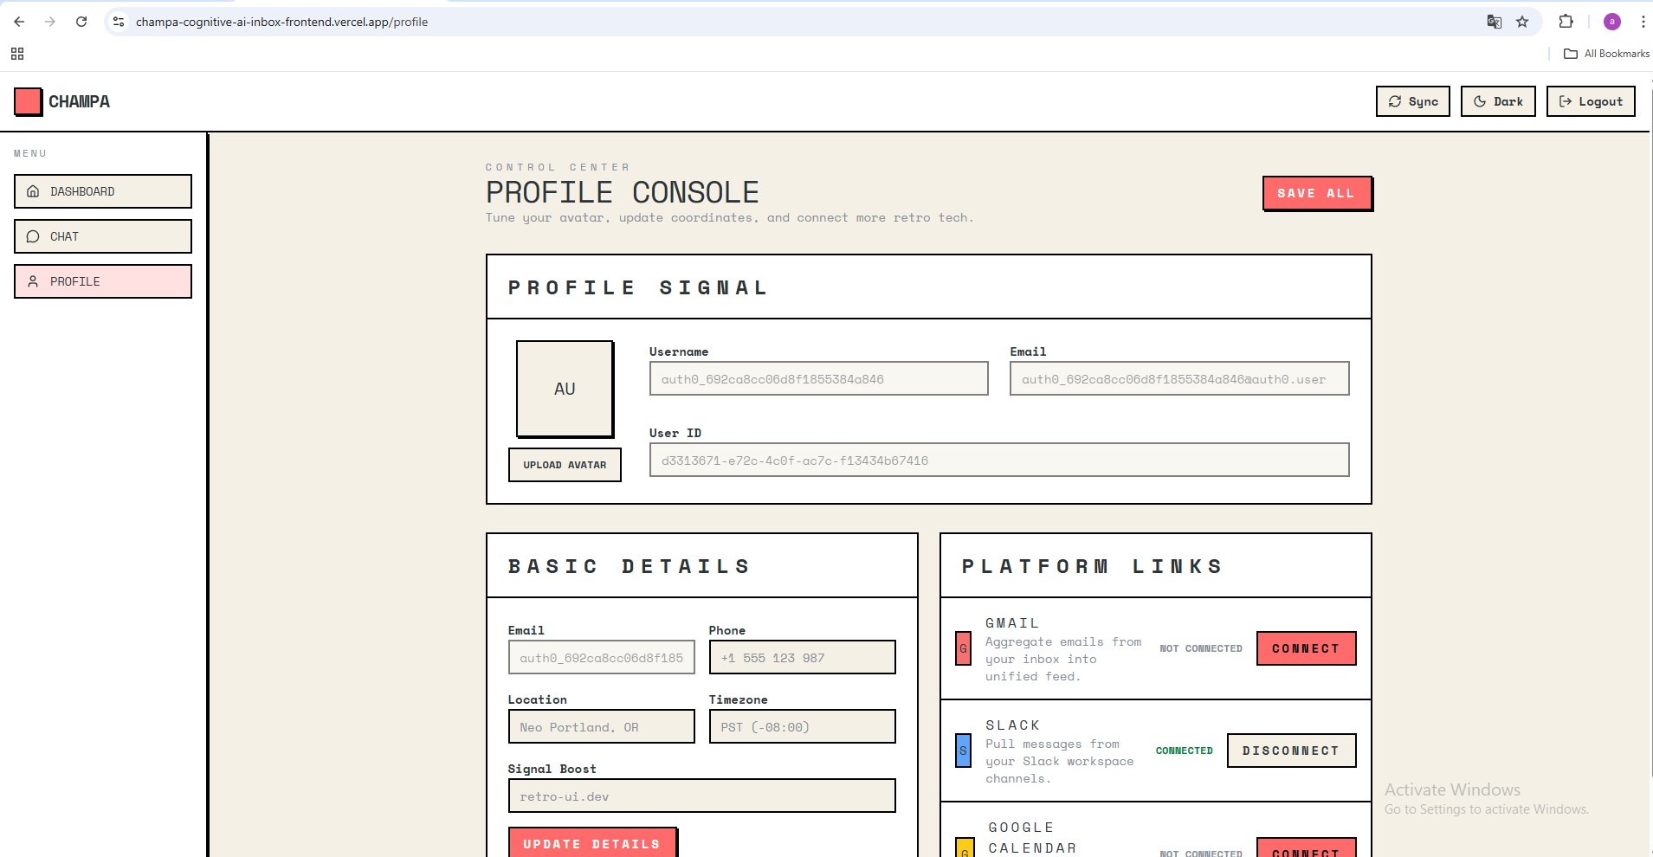Open site information icon in address bar

coord(119,22)
